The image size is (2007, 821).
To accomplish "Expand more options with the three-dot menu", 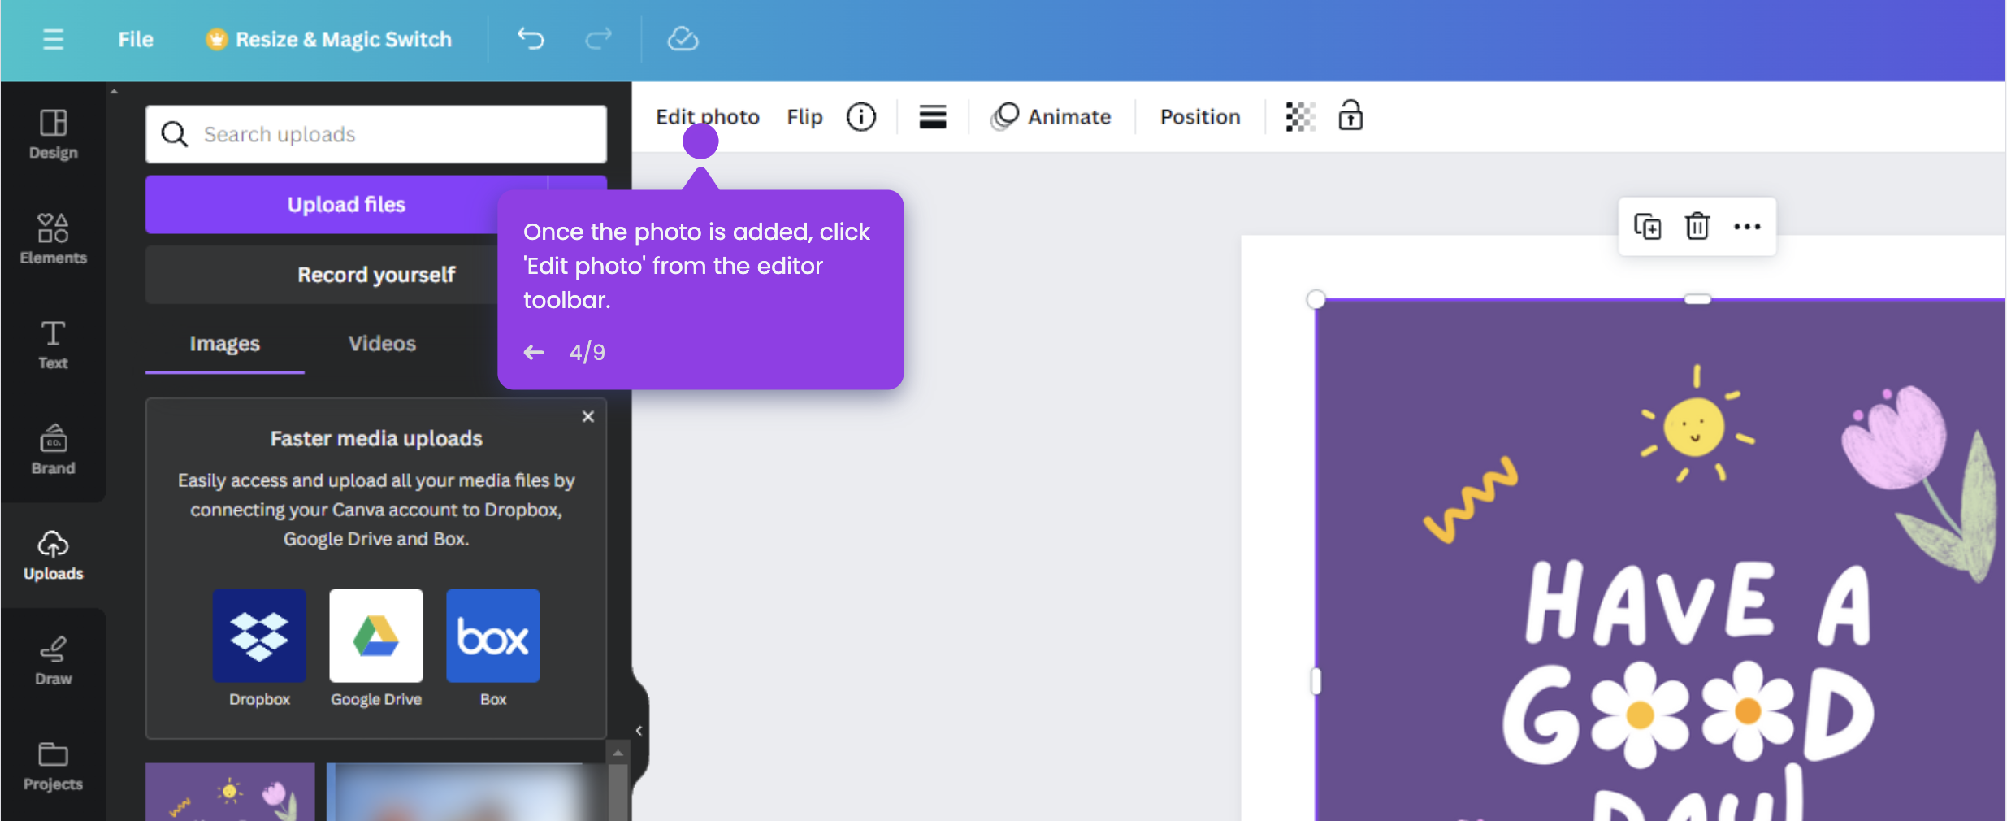I will click(x=1748, y=226).
